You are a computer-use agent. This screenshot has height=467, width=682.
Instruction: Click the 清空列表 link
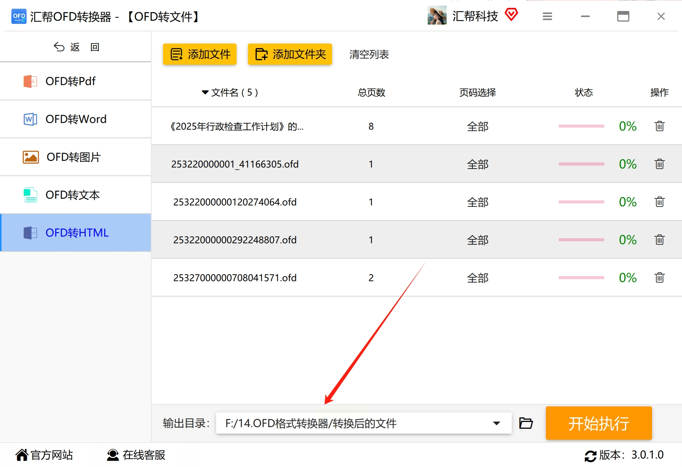click(x=369, y=55)
